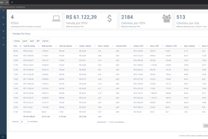
Task: Click the laptop icon on the PDVs card
Action: pyautogui.click(x=56, y=18)
